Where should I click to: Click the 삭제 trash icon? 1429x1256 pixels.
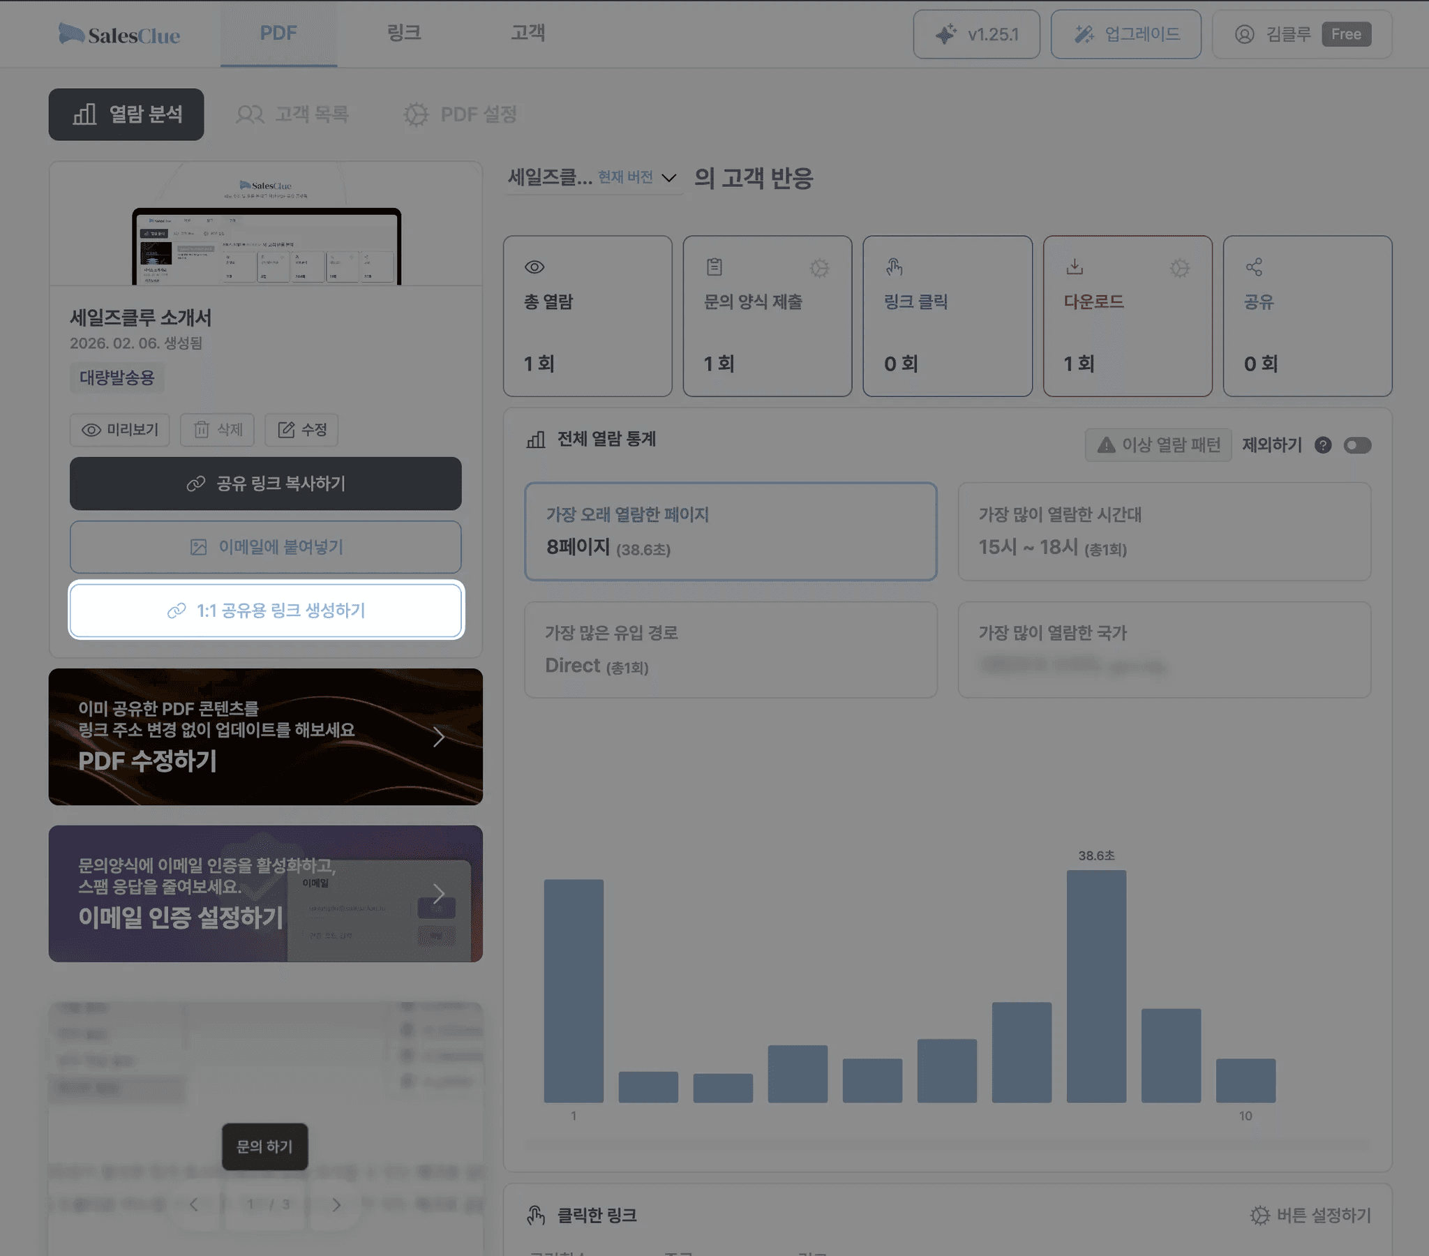[202, 430]
